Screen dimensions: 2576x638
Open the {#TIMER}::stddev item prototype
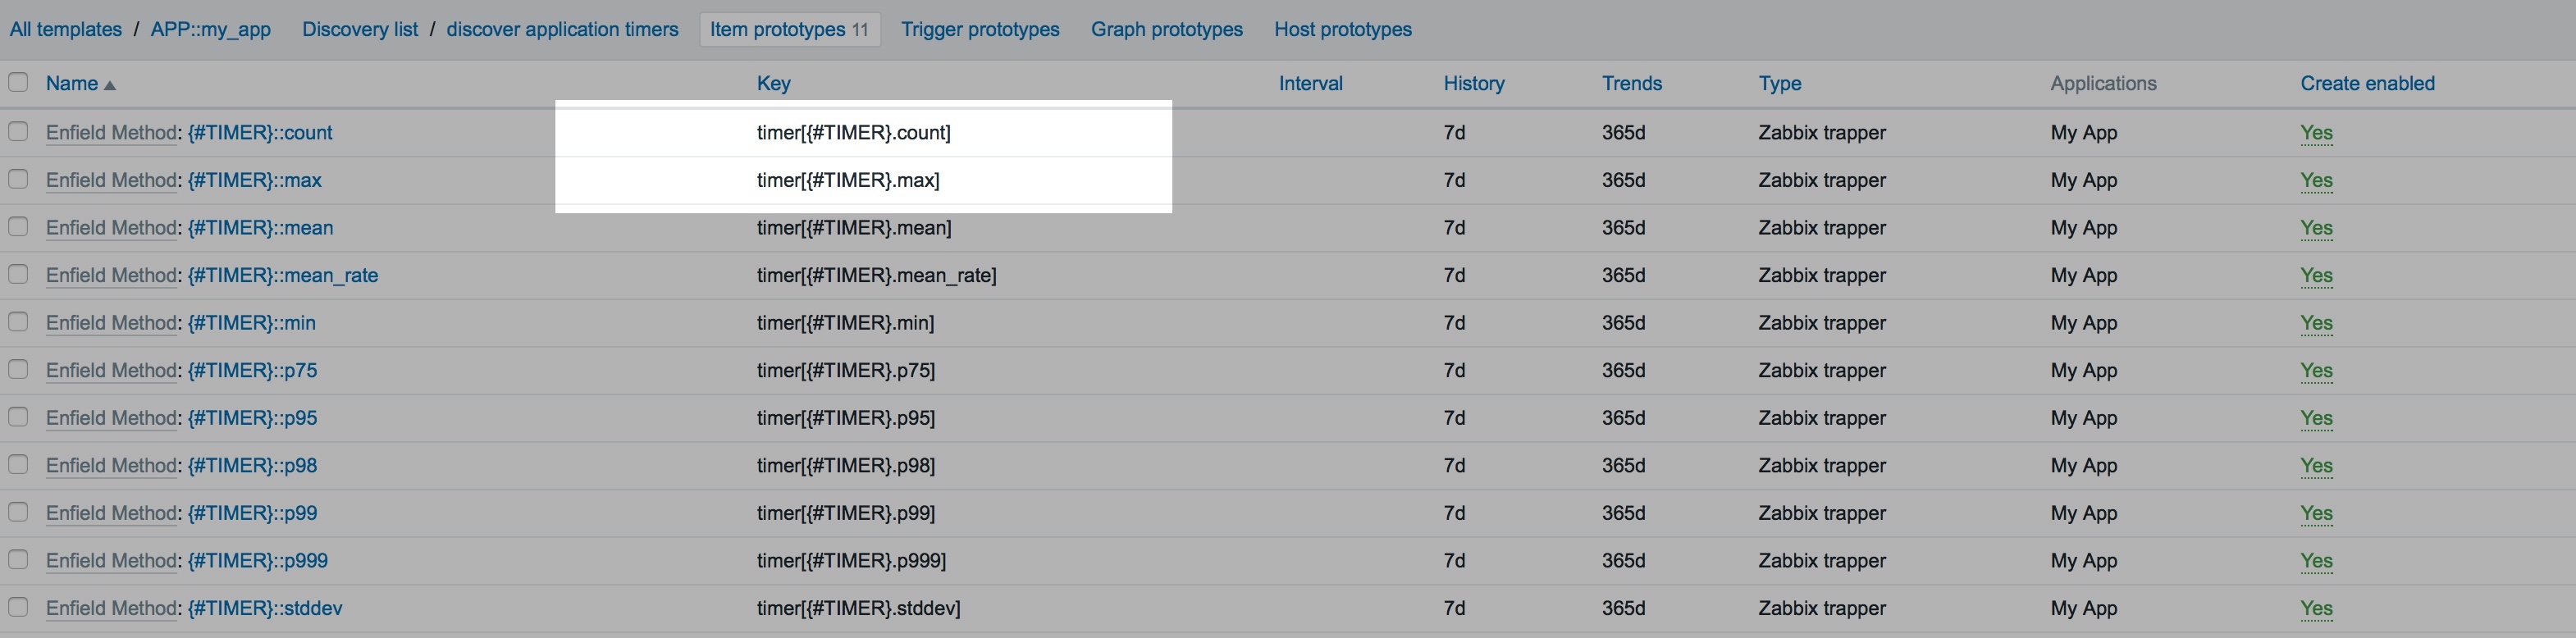(x=265, y=607)
